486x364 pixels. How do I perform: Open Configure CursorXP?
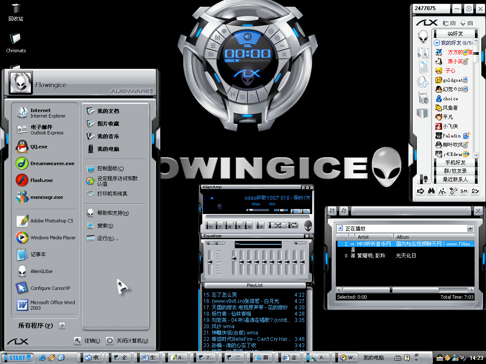point(43,288)
